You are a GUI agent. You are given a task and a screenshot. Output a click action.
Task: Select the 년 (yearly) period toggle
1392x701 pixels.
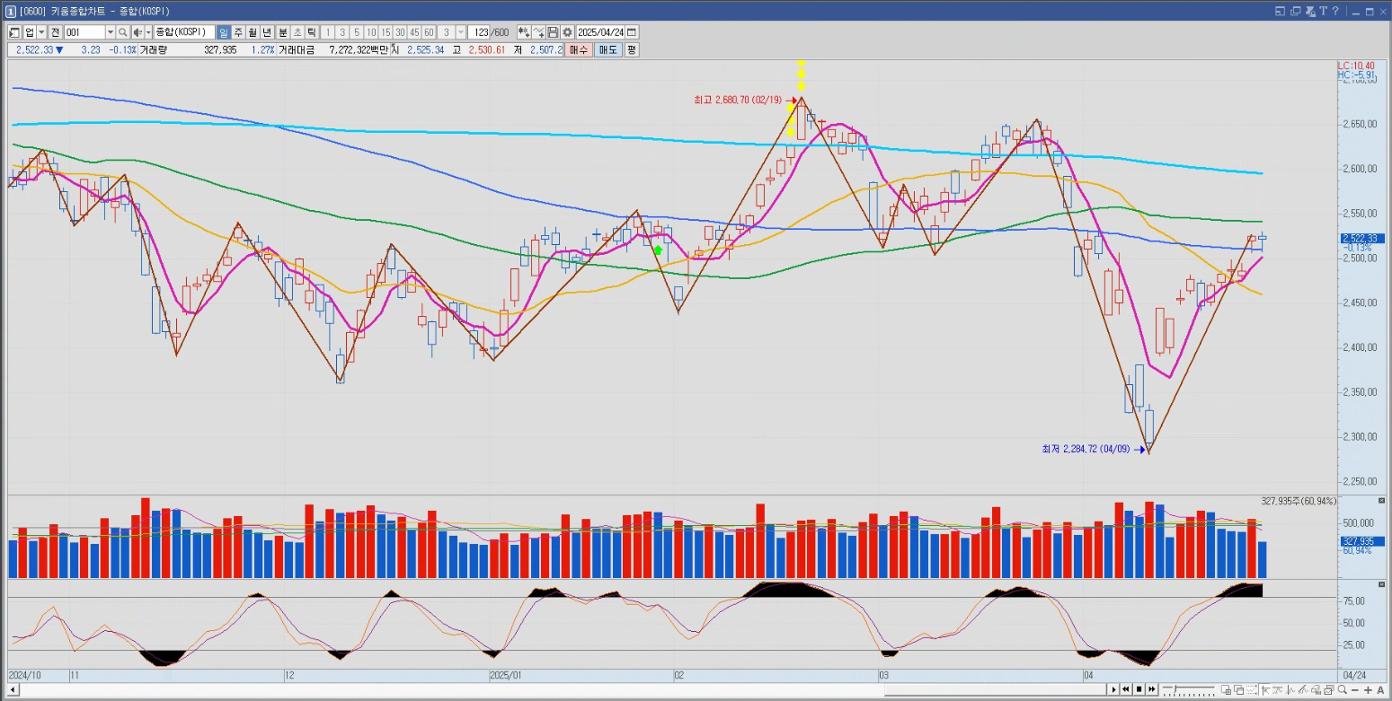pos(267,31)
